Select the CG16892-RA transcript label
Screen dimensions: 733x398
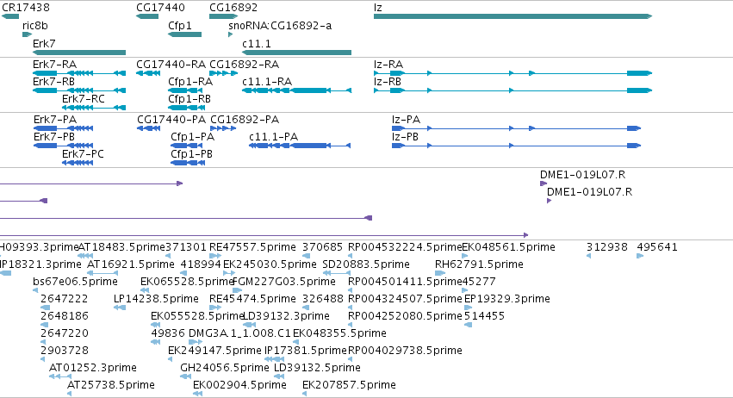[244, 65]
